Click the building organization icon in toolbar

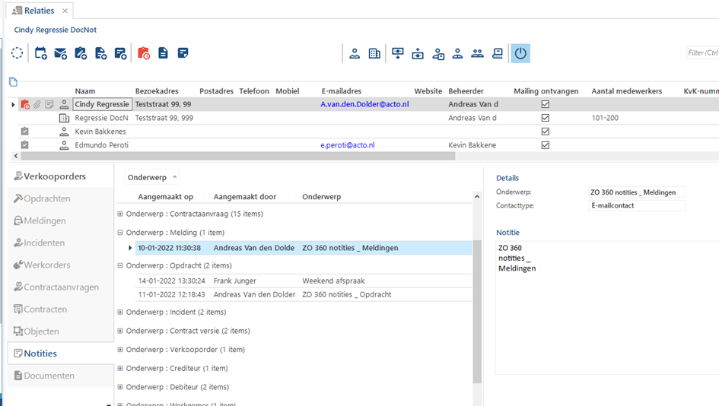point(374,54)
